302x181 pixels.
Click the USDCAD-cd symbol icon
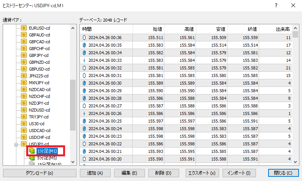24,130
